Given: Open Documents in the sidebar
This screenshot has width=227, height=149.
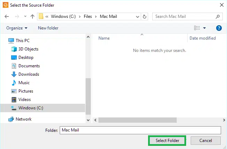Looking at the screenshot, I should tap(29, 66).
